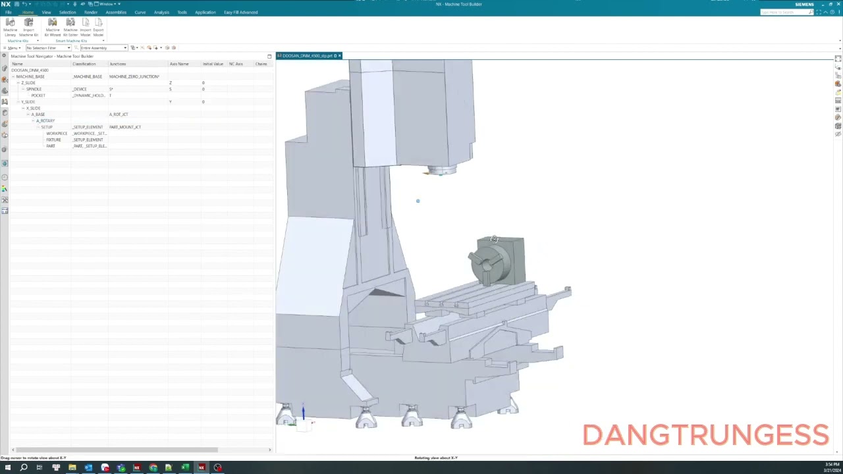
Task: Collapse the X_SLIDE tree node
Action: click(23, 108)
